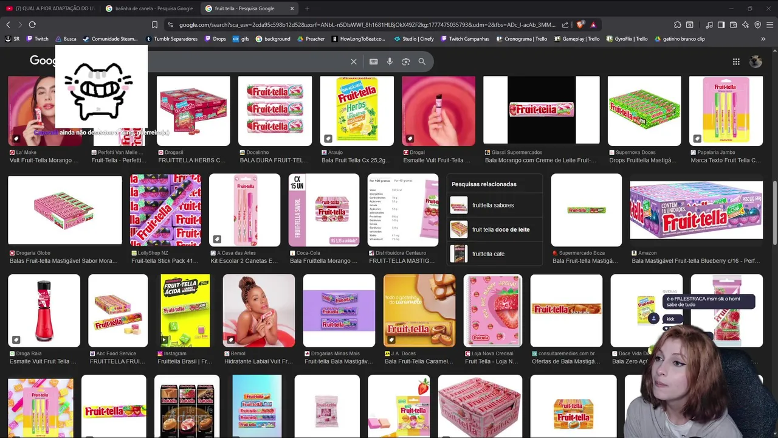This screenshot has width=778, height=438.
Task: Search by image with Google Lens
Action: coord(406,61)
